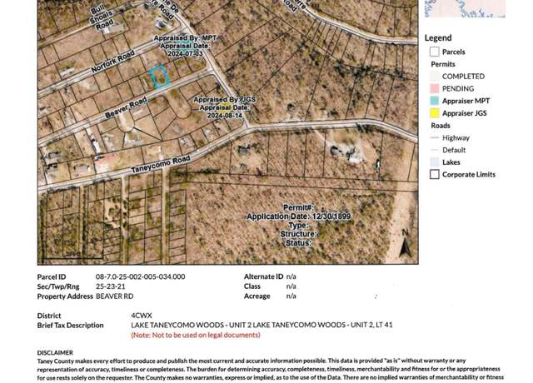Screen dimensions: 533x383
Task: Click the yellow Appraiser JGS swatch
Action: coord(435,113)
